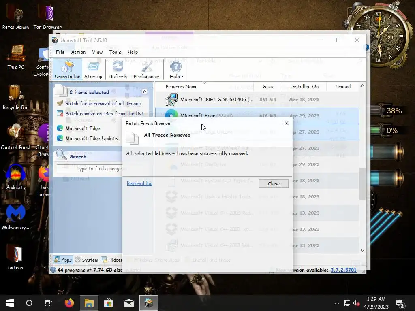Open the Recycle Bin desktop icon
Viewport: 415px width, 311px height.
(15, 97)
